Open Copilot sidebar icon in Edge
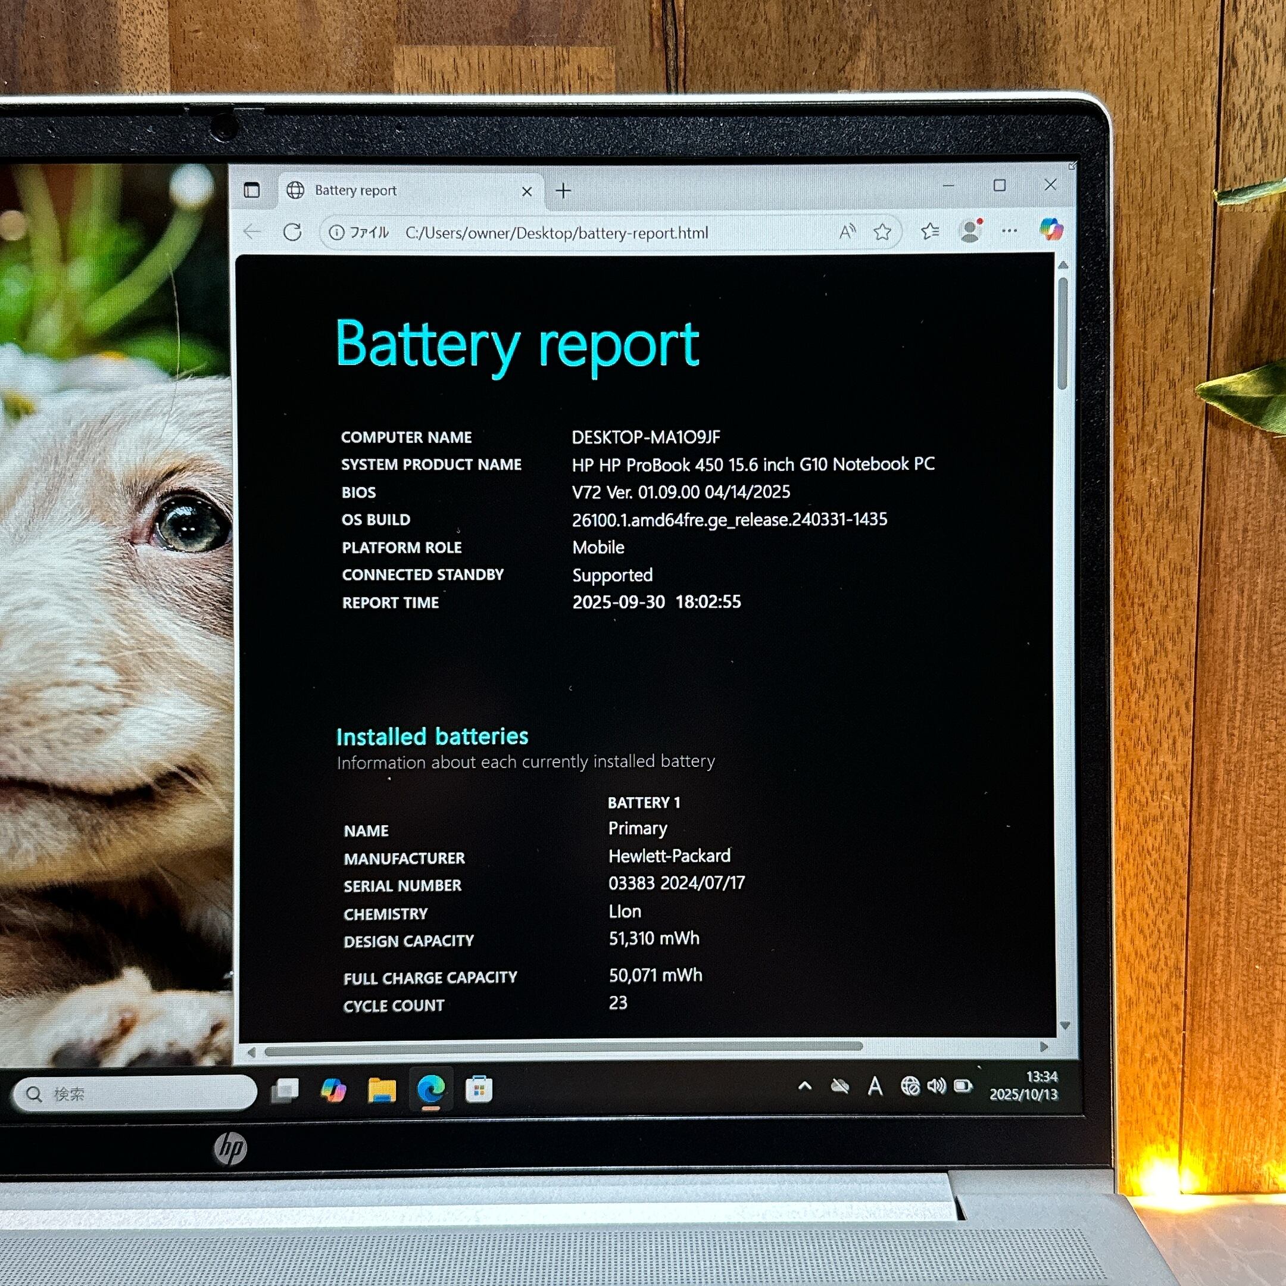Screen dimensions: 1286x1286 pyautogui.click(x=1050, y=229)
